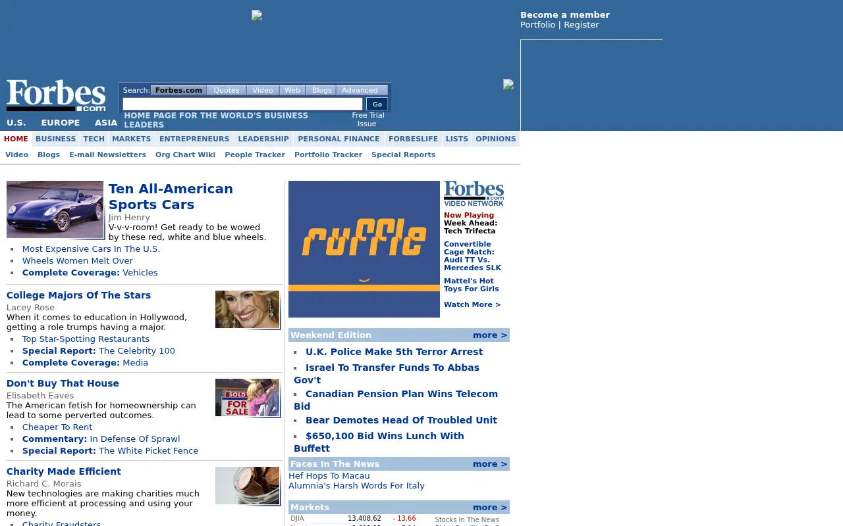Open the LEADERSHIP navigation menu
This screenshot has height=526, width=843.
pos(263,139)
